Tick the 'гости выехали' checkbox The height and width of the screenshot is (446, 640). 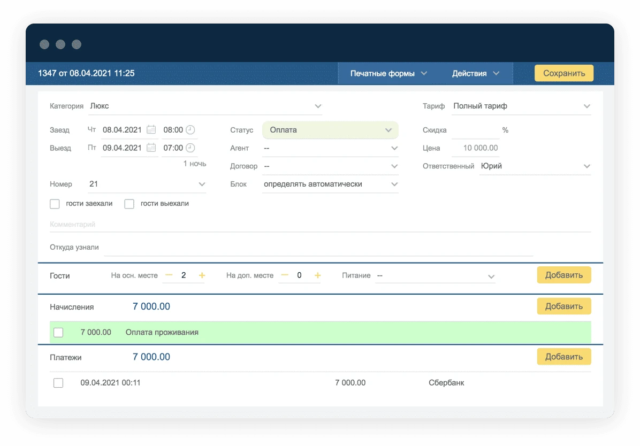click(129, 204)
